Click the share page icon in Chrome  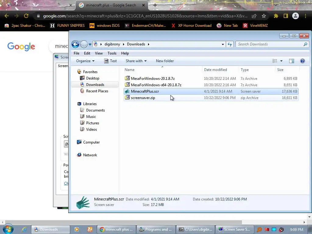(254, 16)
